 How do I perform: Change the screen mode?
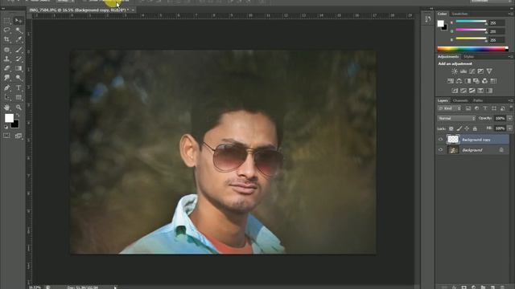pyautogui.click(x=19, y=136)
